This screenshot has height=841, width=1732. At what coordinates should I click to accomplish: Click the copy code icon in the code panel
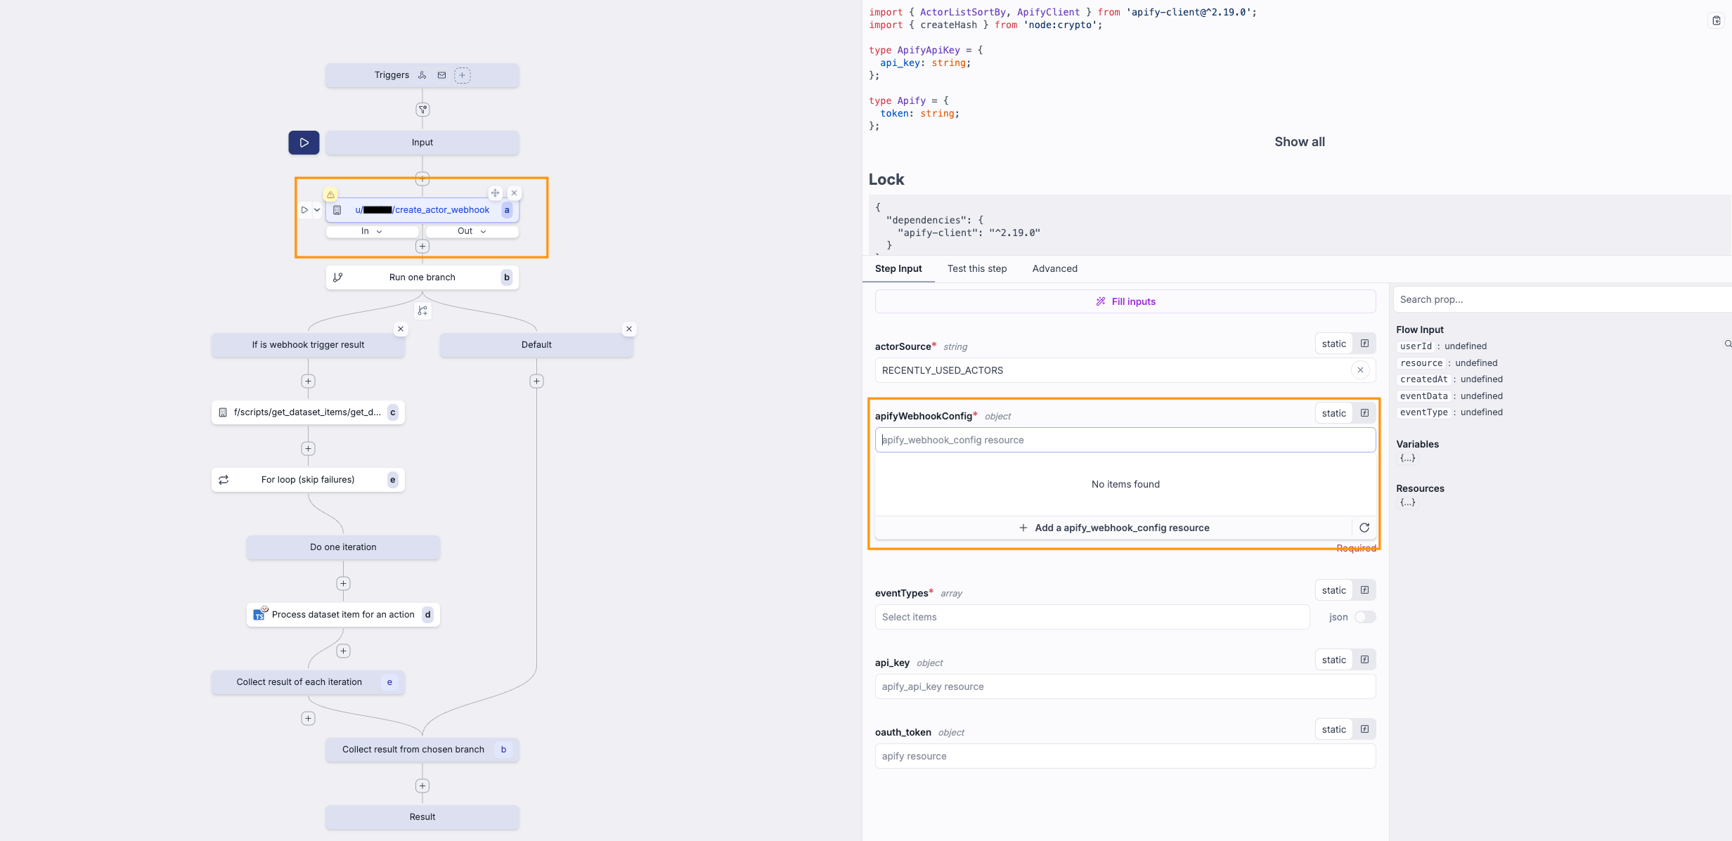click(1715, 20)
